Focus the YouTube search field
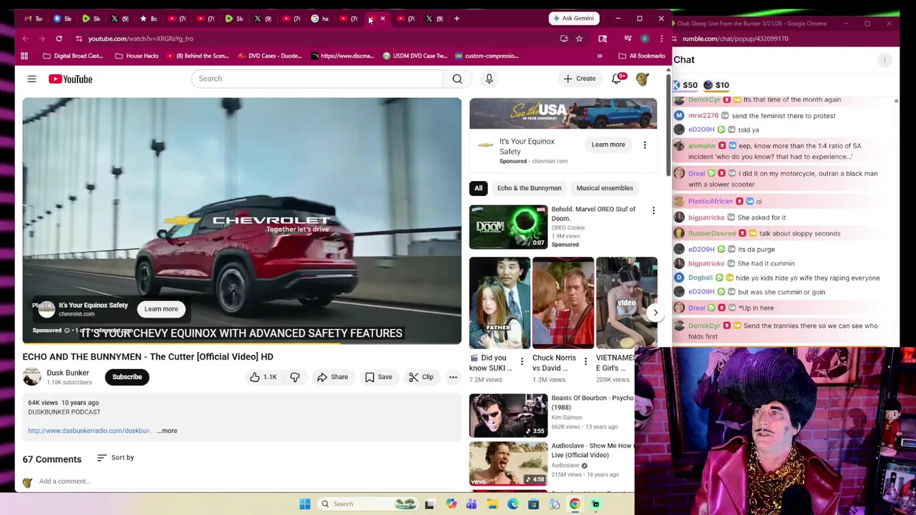The width and height of the screenshot is (916, 515). (x=317, y=79)
